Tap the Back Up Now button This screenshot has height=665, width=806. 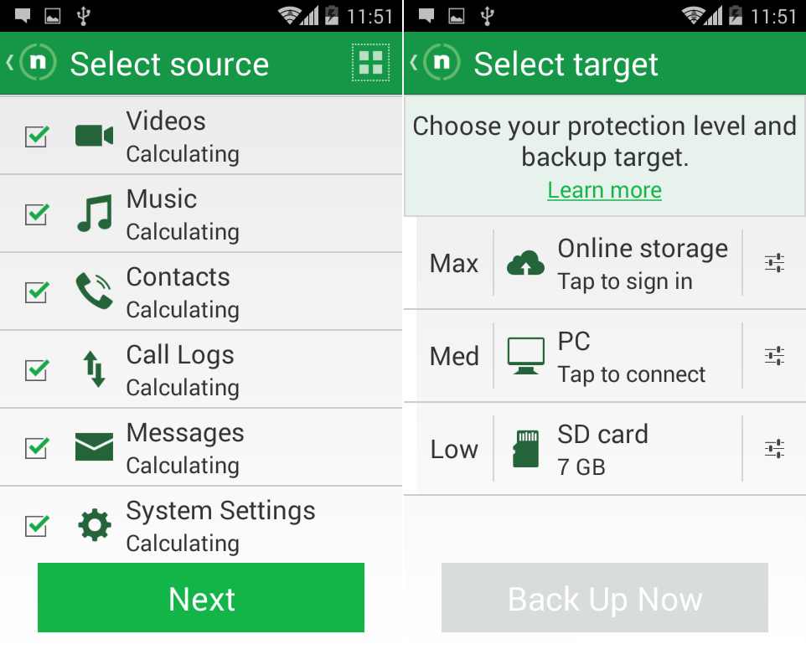click(x=605, y=598)
